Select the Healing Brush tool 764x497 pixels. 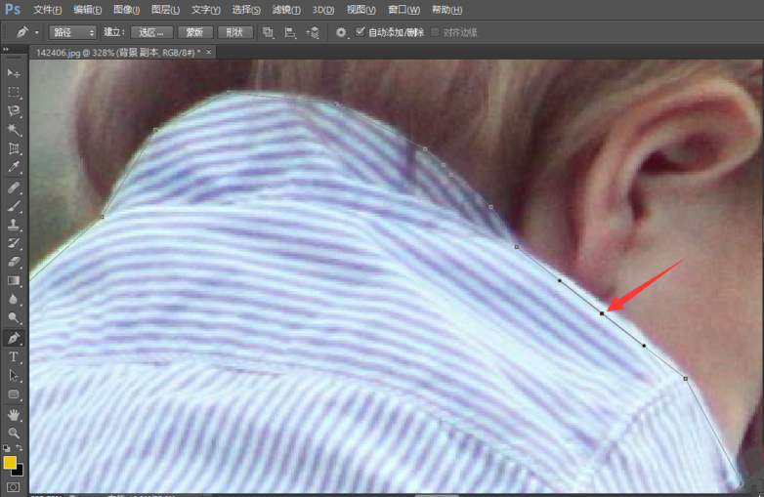pyautogui.click(x=13, y=187)
